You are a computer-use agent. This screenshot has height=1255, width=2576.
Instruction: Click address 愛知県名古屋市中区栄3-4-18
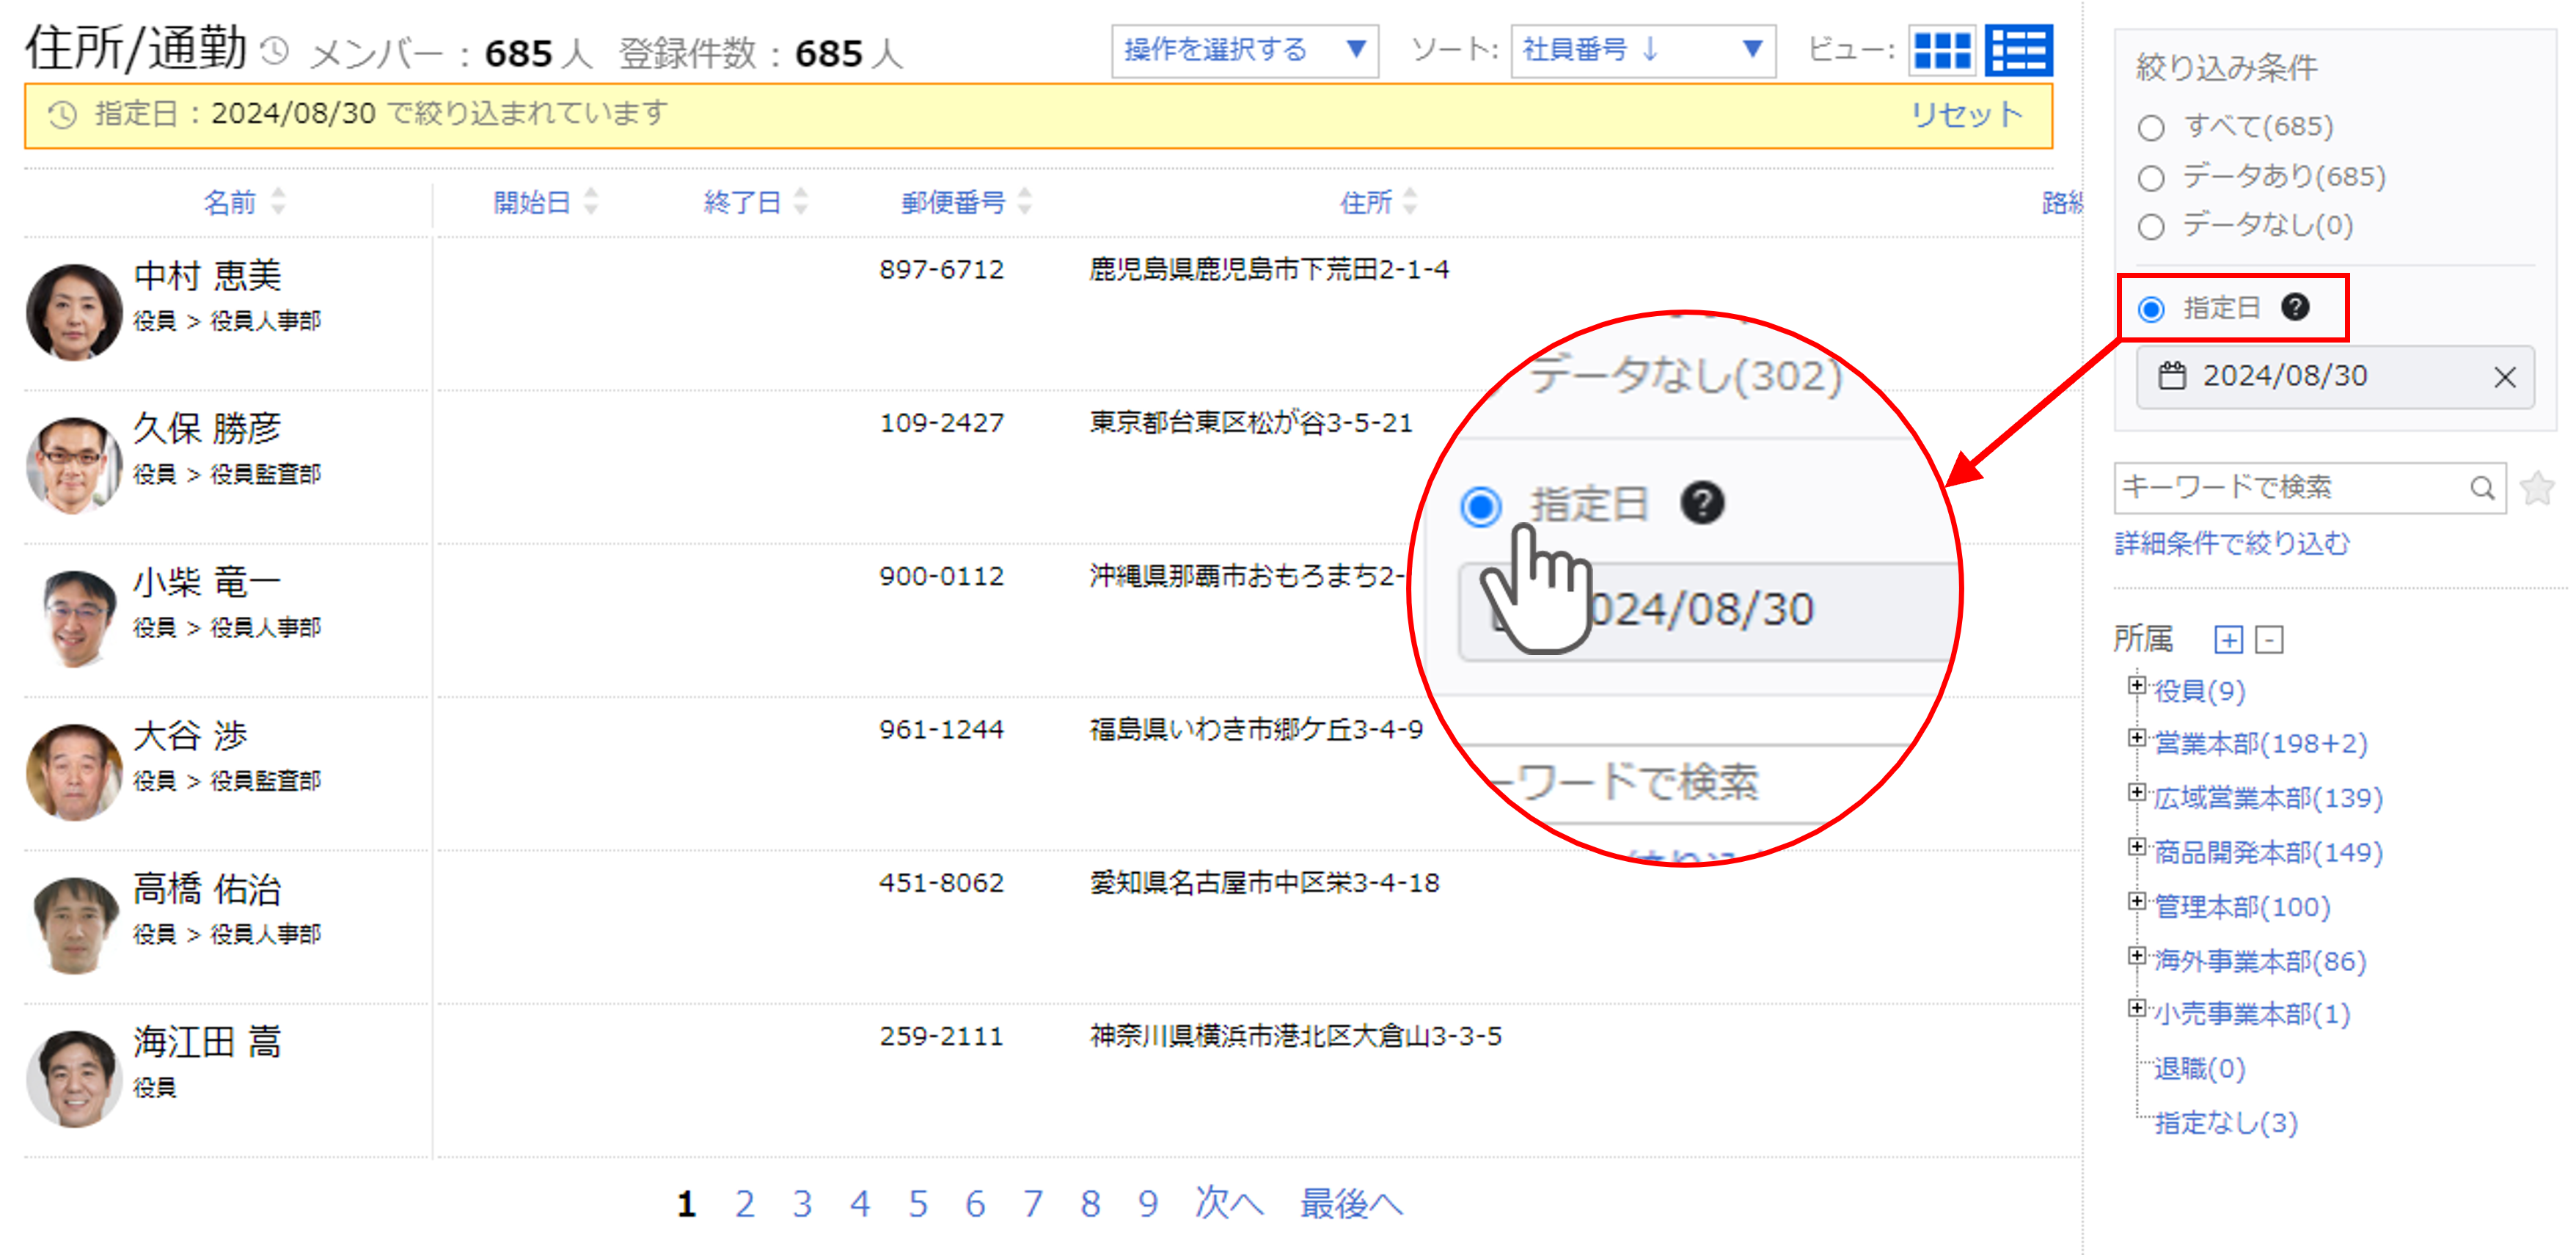click(x=1264, y=883)
